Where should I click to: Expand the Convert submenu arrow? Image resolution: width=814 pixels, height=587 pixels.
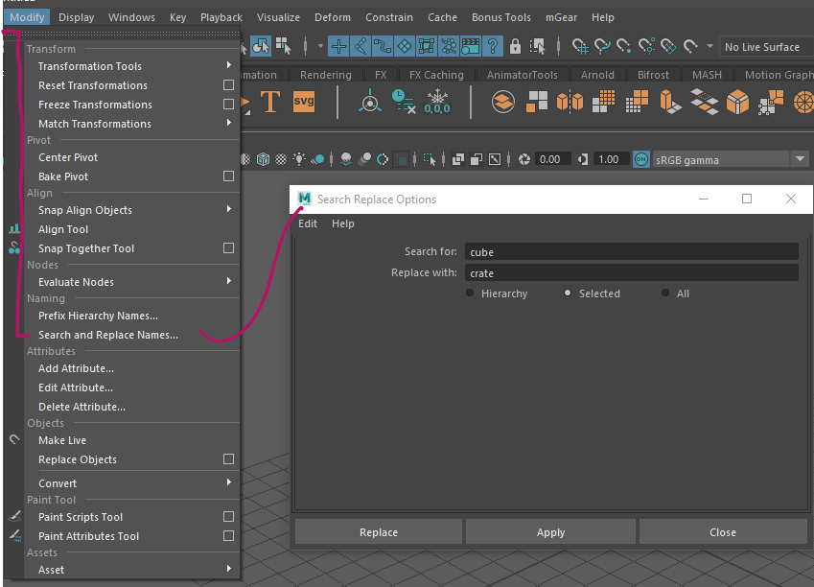[x=229, y=482]
